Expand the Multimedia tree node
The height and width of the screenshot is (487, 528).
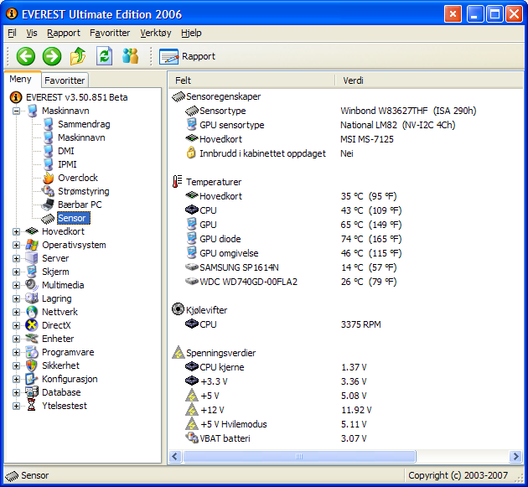click(x=16, y=285)
